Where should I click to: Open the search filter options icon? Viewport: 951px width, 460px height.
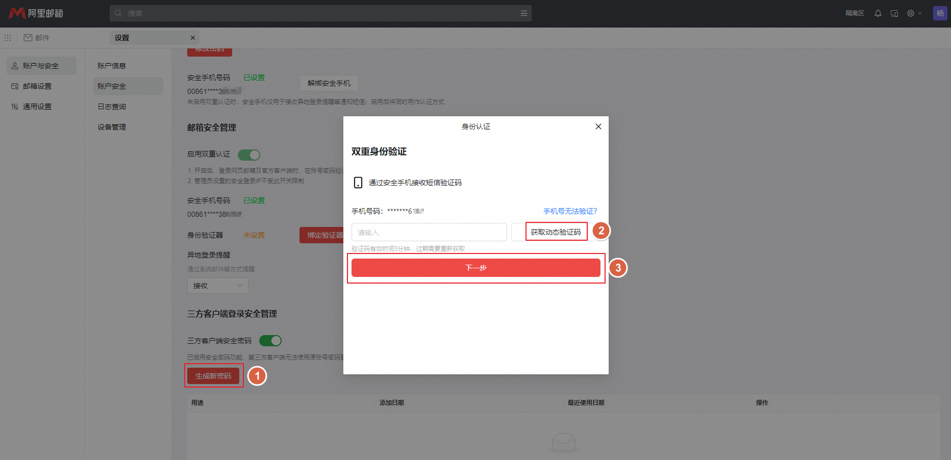pyautogui.click(x=523, y=13)
